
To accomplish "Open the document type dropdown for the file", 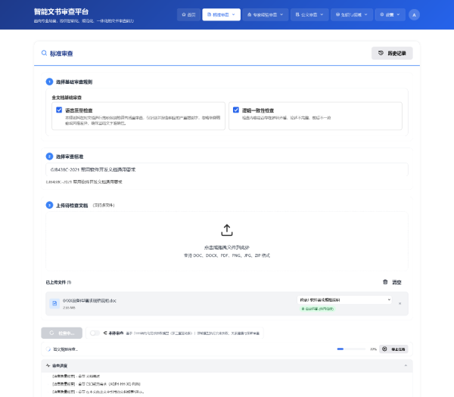I will click(x=344, y=299).
